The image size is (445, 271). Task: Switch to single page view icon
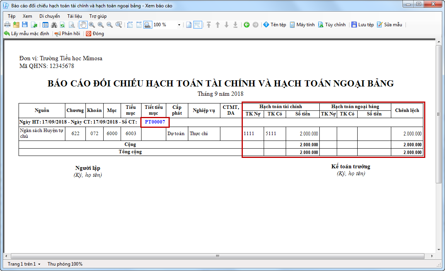coord(189,25)
